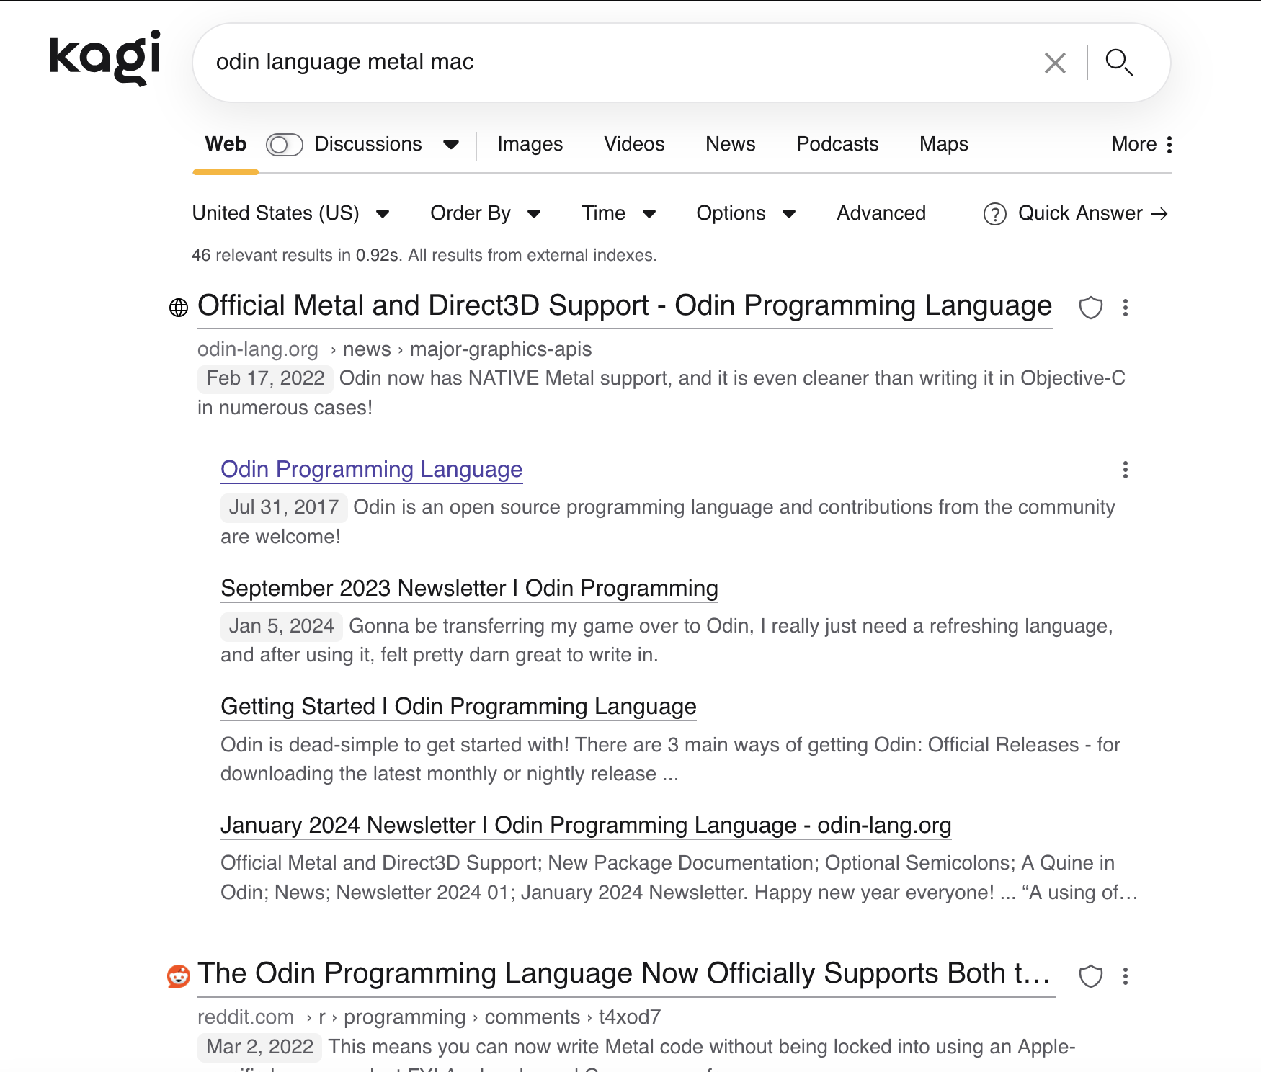Clear the search query with X icon
The height and width of the screenshot is (1072, 1261).
(x=1055, y=63)
